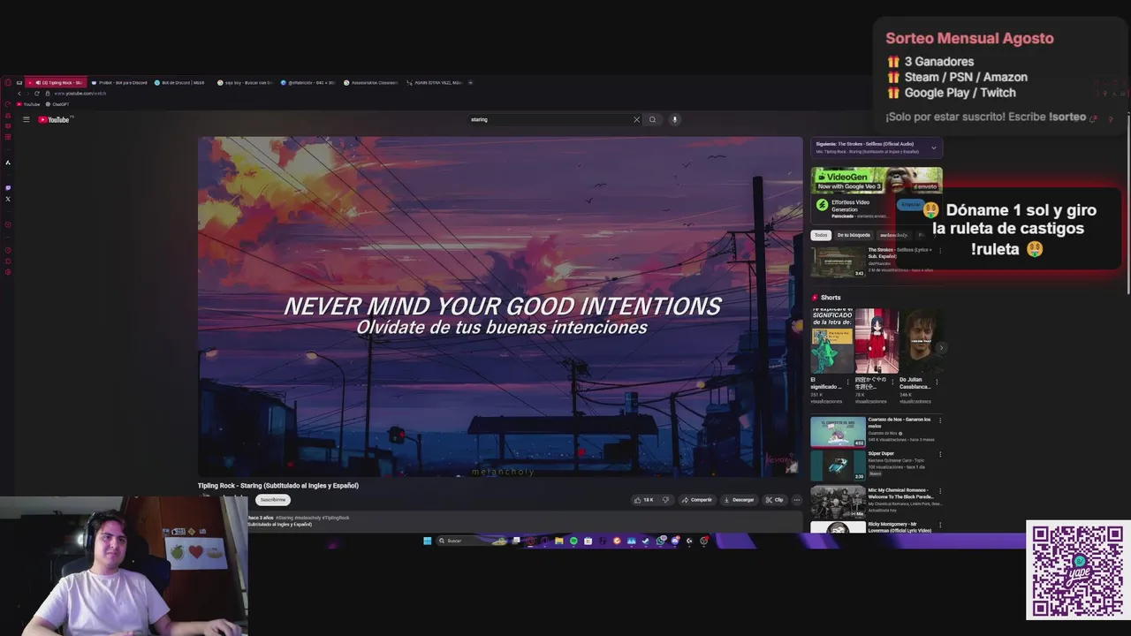Click the #TiplingRock hashtag link
1131x636 pixels.
[336, 518]
